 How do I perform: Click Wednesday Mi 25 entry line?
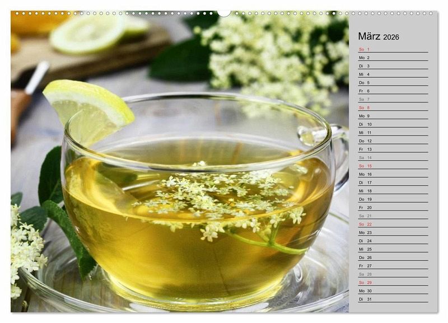393,249
